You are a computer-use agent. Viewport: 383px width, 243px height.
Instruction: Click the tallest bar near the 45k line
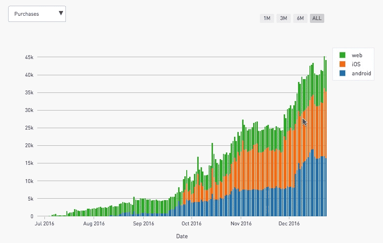(324, 136)
